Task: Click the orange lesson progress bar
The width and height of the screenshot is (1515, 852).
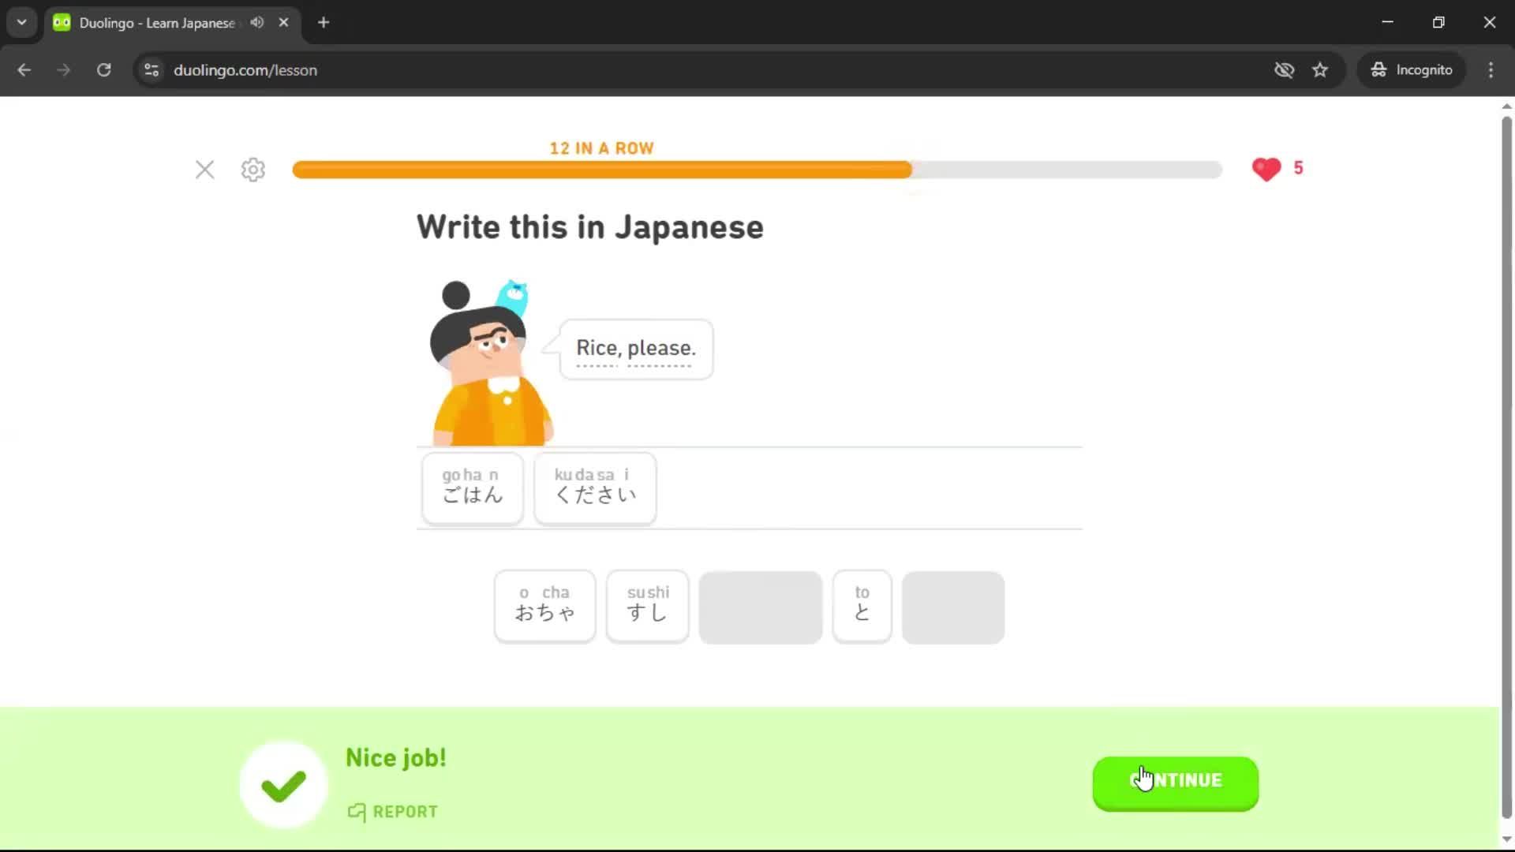Action: pos(600,170)
